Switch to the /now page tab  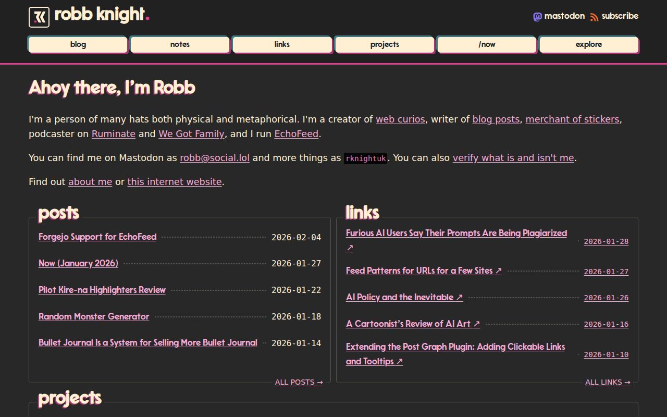(x=487, y=44)
